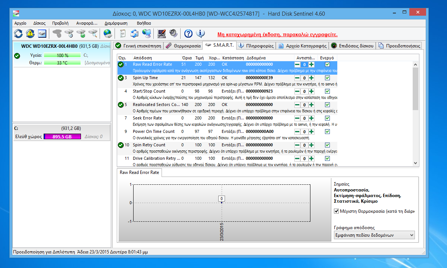
Task: Click the Κατάσταση column header
Action: [233, 58]
